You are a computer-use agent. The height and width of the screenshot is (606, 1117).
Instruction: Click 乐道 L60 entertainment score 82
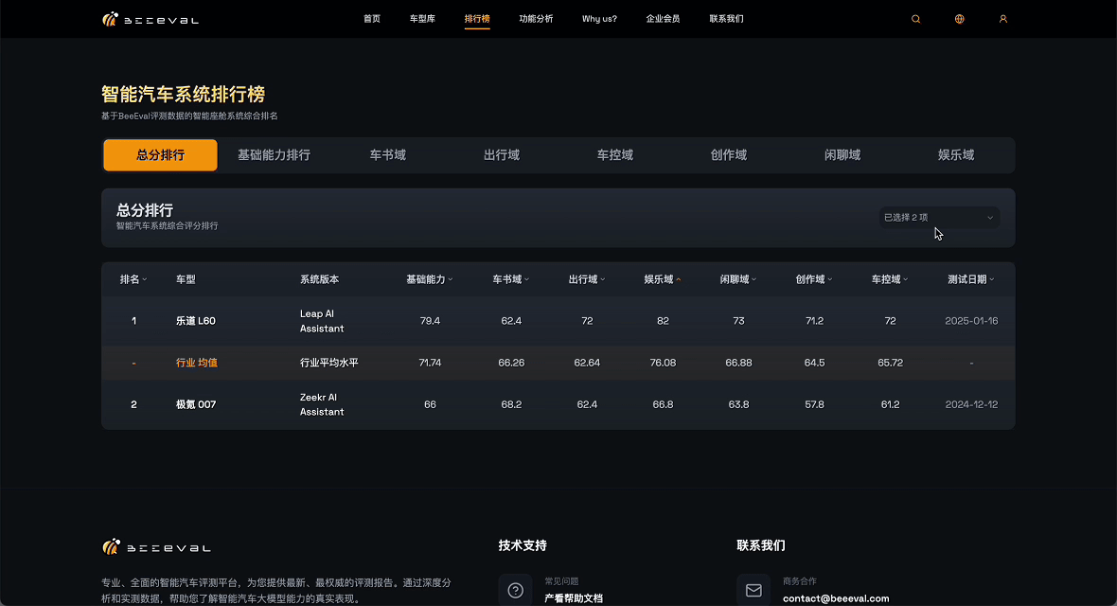(663, 321)
